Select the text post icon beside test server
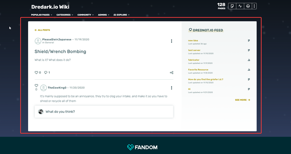Screen dimensions: 291x154 pos(249,50)
